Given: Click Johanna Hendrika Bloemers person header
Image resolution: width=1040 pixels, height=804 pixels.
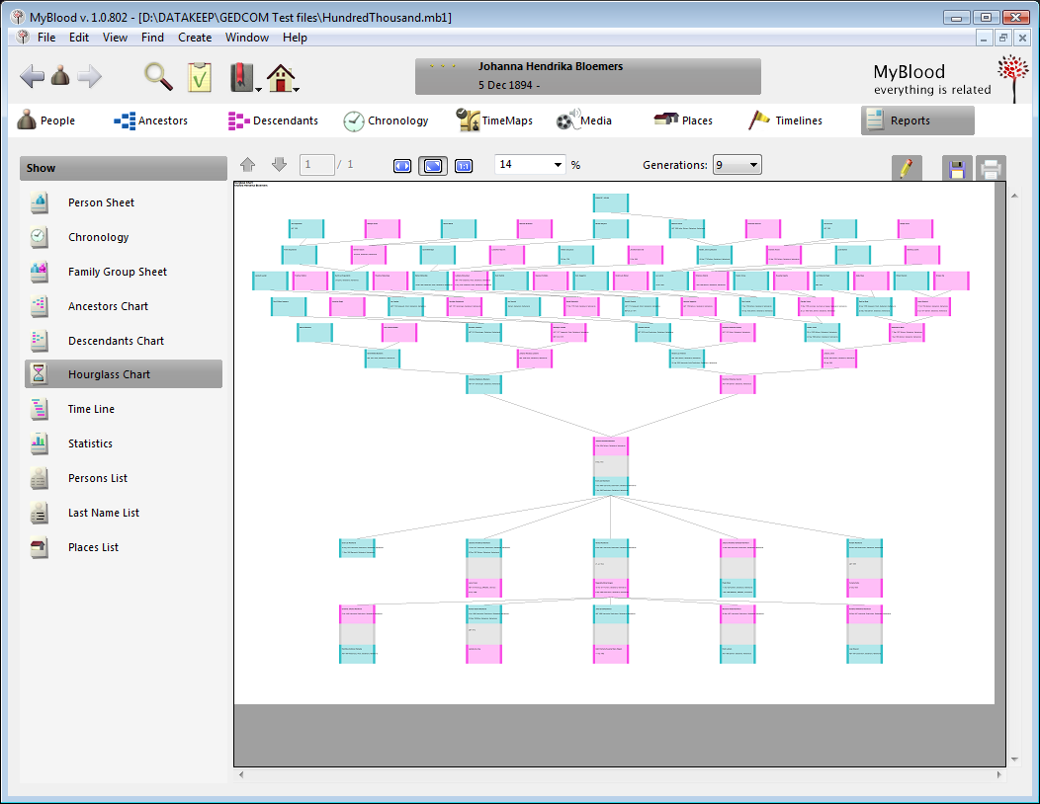Looking at the screenshot, I should pyautogui.click(x=587, y=76).
